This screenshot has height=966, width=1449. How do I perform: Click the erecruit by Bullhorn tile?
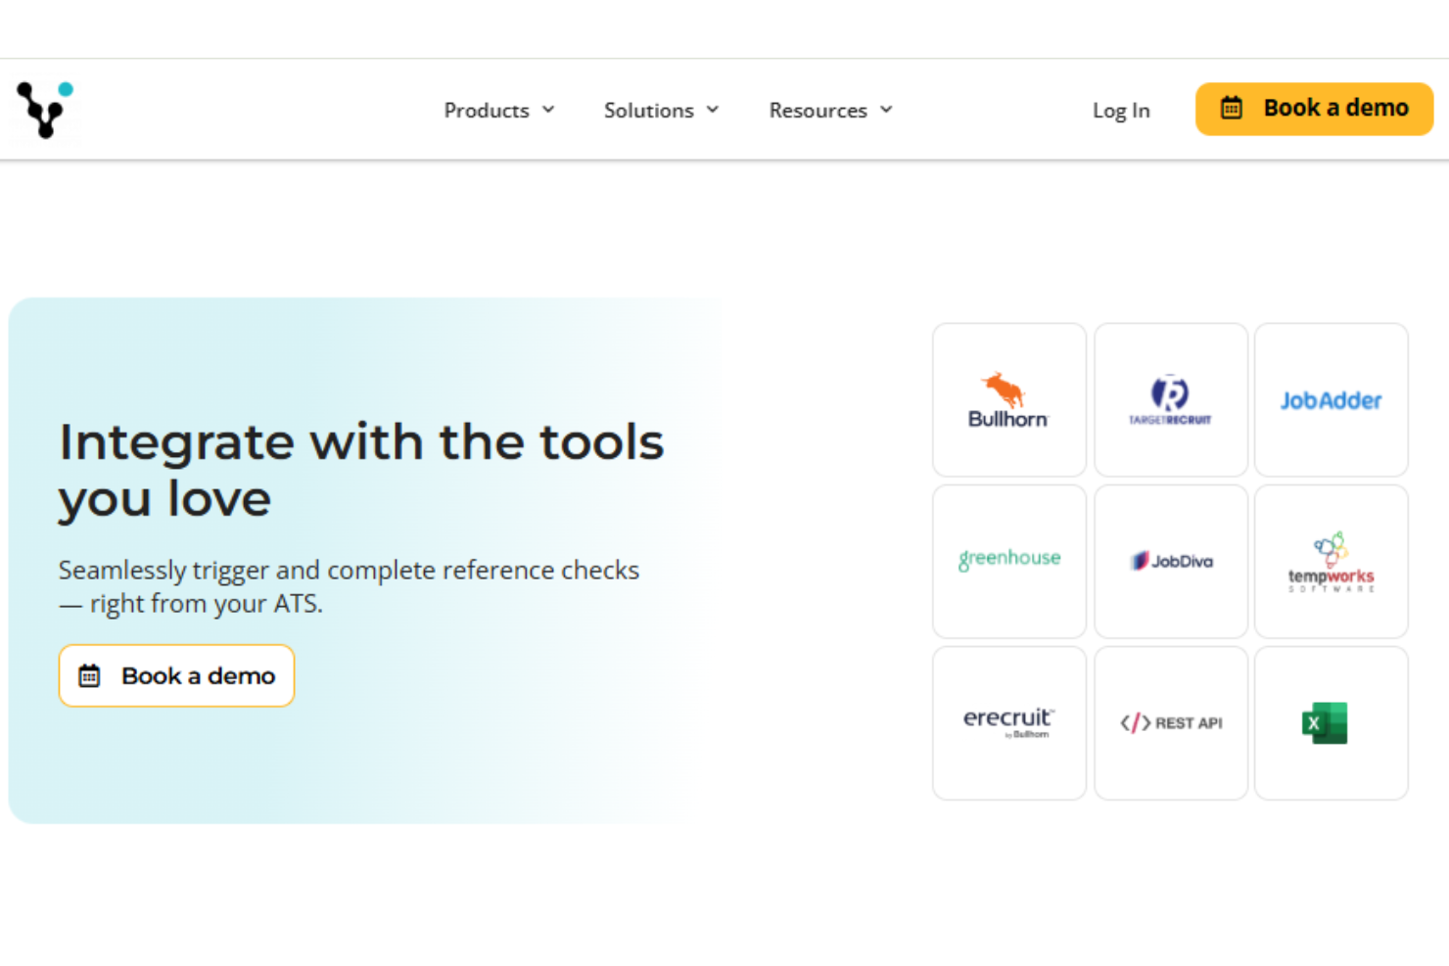click(x=1008, y=722)
